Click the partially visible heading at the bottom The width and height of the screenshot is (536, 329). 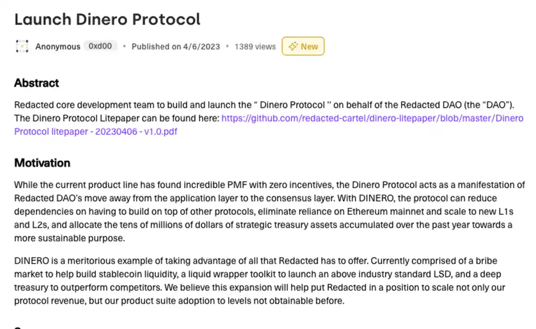click(18, 328)
